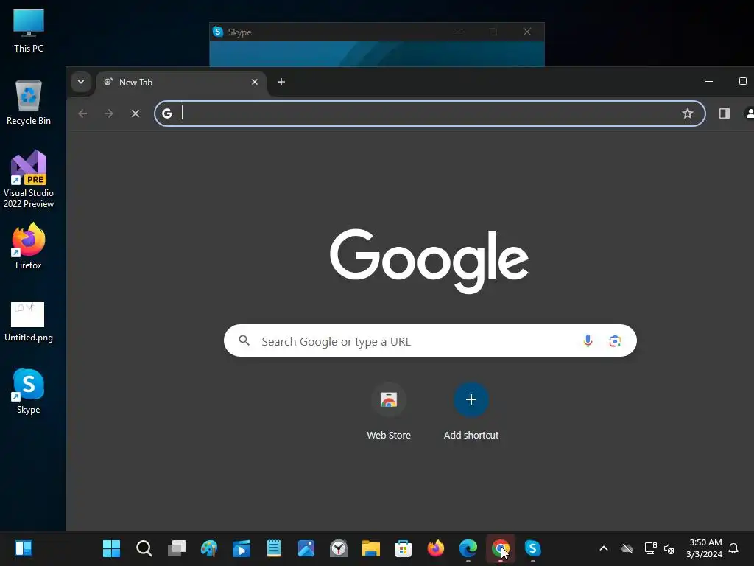
Task: Open the clock showing 3:50 AM
Action: pyautogui.click(x=704, y=548)
